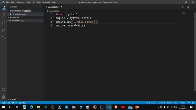
Task: Select audiobook.py in AUDIOBOOK folder
Action: pos(25,20)
